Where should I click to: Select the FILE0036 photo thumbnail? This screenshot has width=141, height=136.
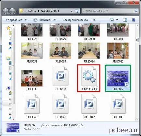32,79
